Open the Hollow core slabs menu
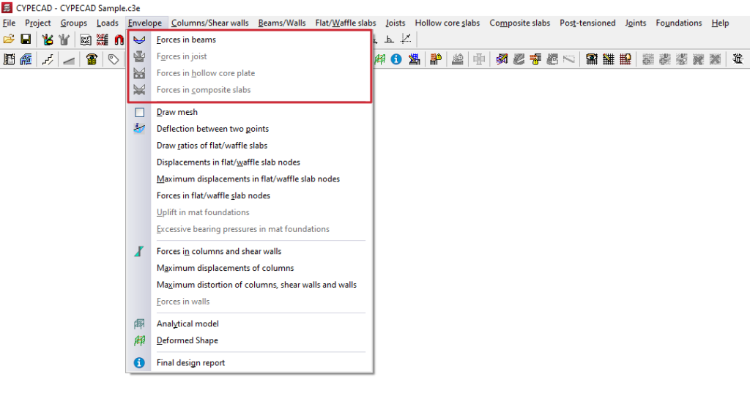Viewport: 750px width, 415px height. [448, 23]
